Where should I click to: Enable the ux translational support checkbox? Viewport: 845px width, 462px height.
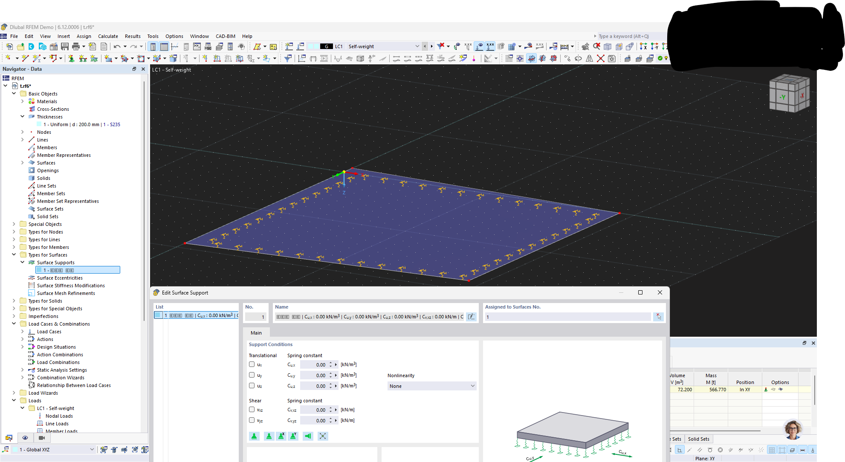click(252, 364)
